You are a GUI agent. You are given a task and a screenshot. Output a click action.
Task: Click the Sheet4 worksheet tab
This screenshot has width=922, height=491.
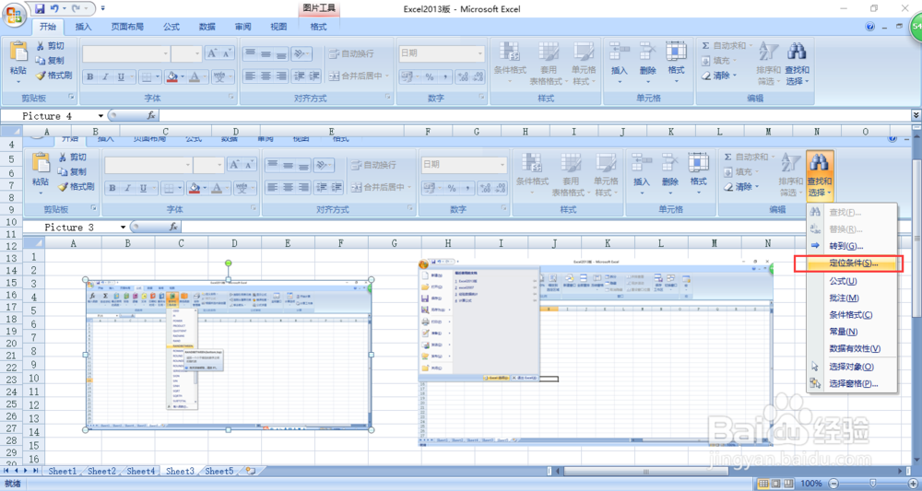pyautogui.click(x=140, y=471)
